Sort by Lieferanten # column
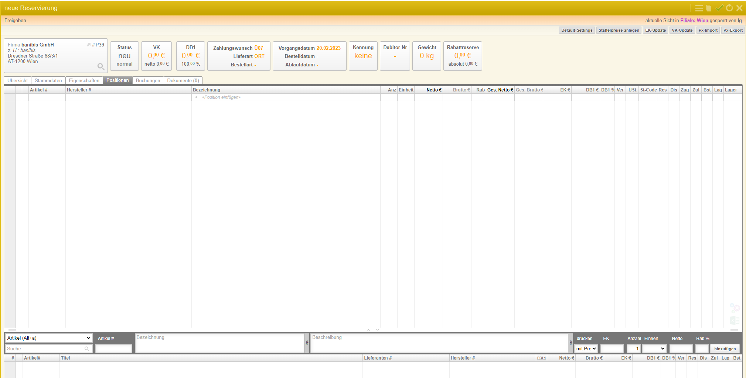This screenshot has height=378, width=746. (378, 358)
